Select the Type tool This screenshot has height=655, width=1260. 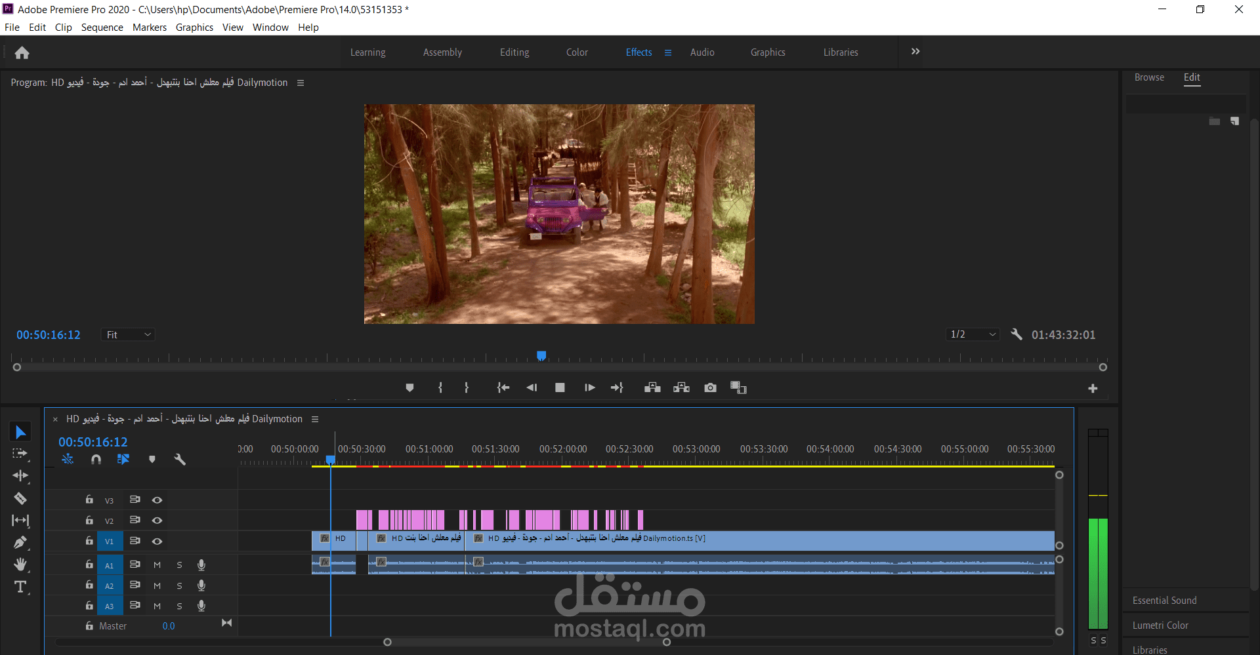click(20, 587)
